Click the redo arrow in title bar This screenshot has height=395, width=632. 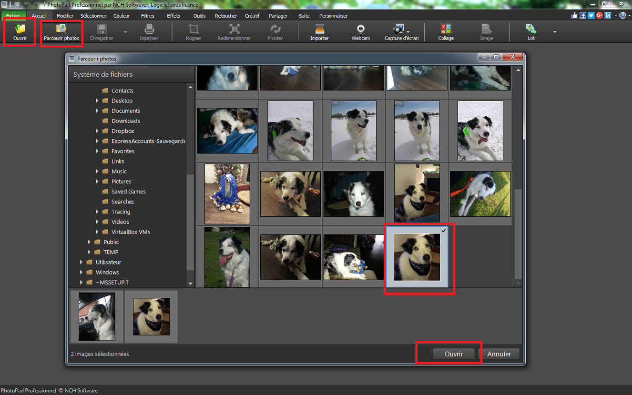(36, 5)
